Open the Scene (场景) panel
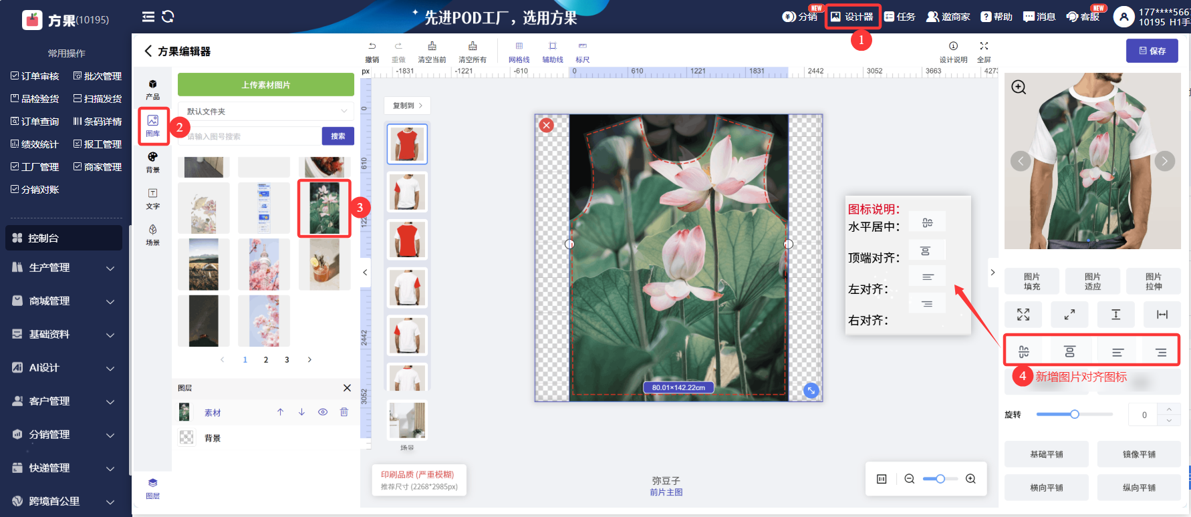The width and height of the screenshot is (1191, 517). (x=153, y=235)
